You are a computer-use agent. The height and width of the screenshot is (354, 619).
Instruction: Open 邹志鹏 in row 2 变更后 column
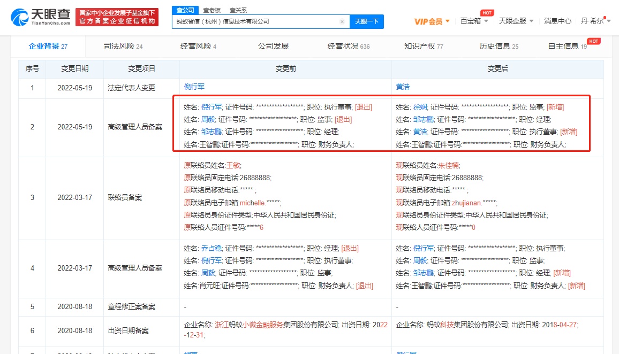pos(424,119)
